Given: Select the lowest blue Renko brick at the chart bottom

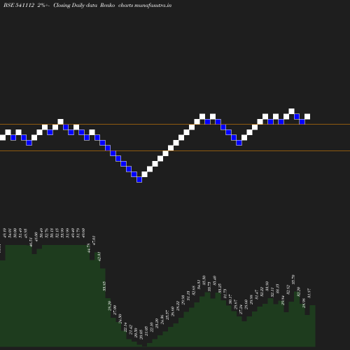Looking at the screenshot, I should (x=139, y=179).
